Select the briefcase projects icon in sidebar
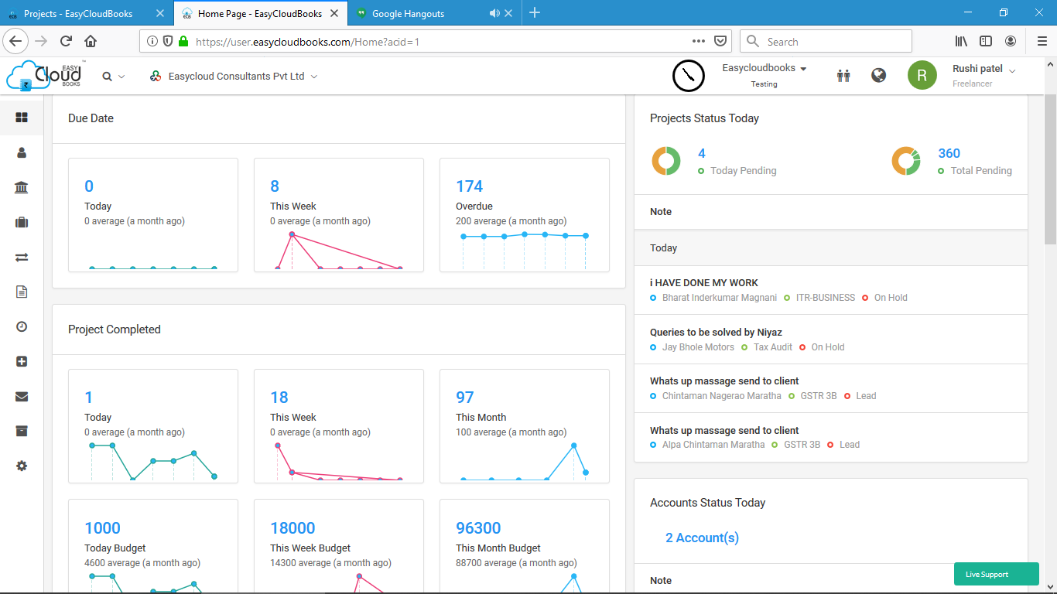Viewport: 1057px width, 594px height. (x=22, y=223)
